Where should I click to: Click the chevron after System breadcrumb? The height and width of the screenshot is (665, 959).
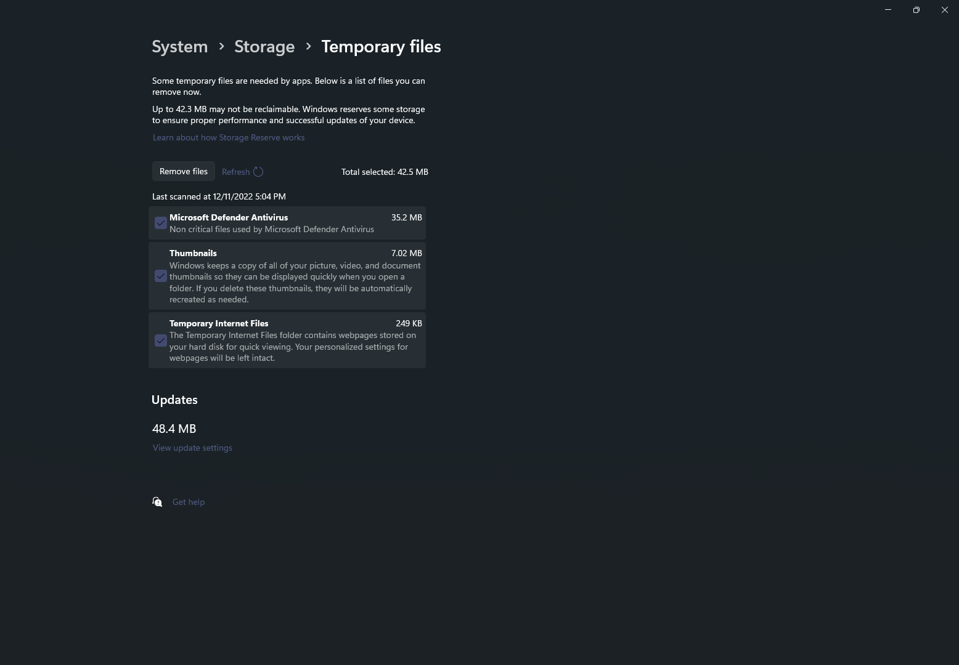(221, 46)
